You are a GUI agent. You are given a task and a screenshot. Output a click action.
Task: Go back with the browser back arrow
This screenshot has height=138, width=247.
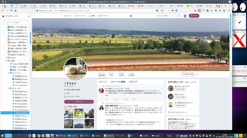pos(3,10)
